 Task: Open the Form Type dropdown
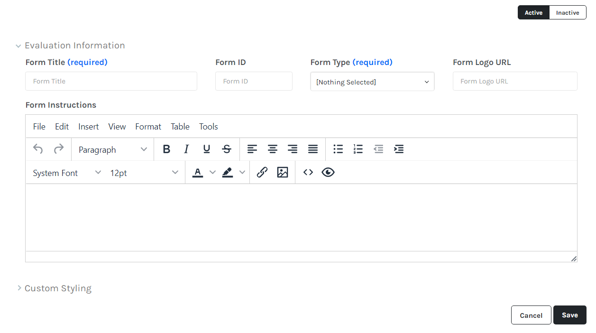tap(372, 82)
